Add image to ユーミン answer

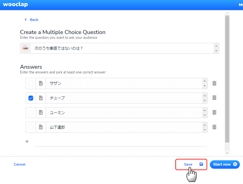click(41, 112)
